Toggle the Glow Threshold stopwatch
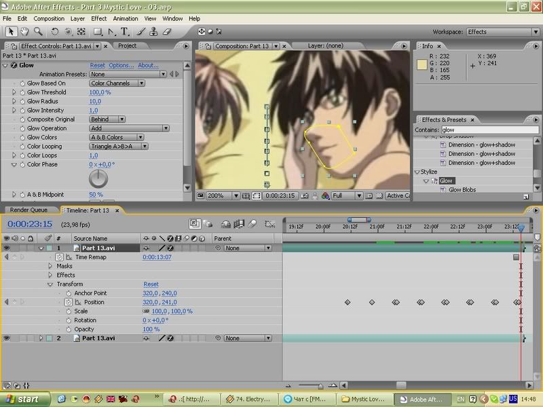 [x=22, y=92]
